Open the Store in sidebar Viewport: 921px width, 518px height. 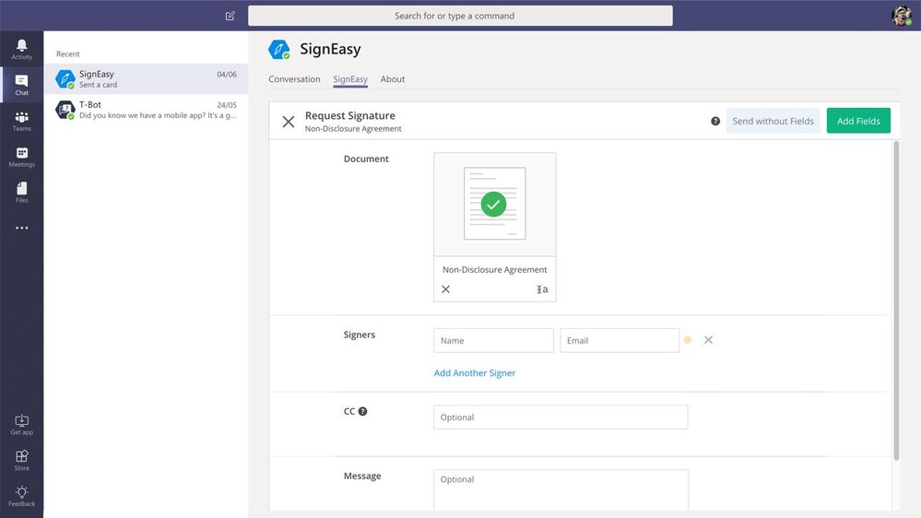[x=22, y=461]
